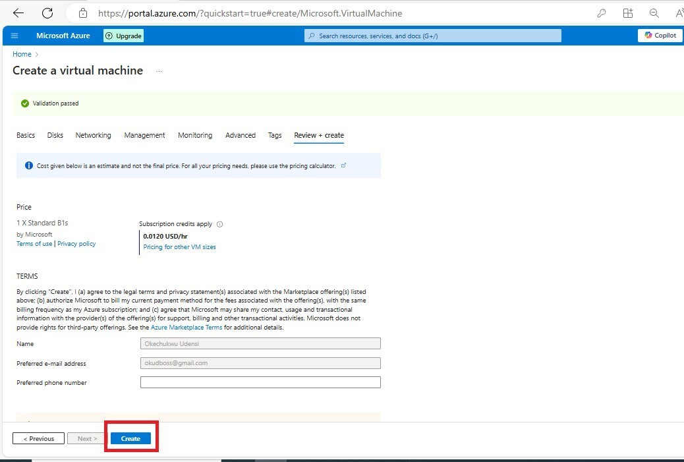Click the 1 X Standard B1s text
The width and height of the screenshot is (684, 462).
point(42,223)
